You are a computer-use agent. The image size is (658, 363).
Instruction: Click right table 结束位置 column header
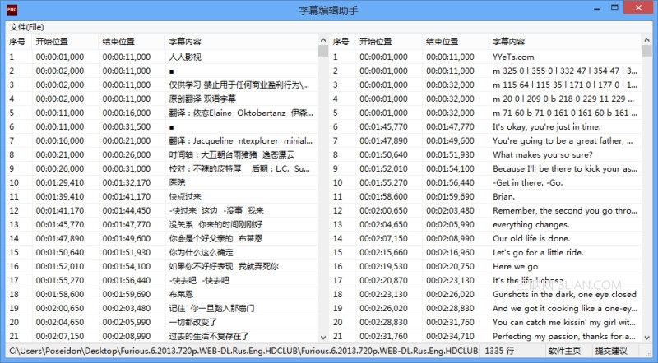click(456, 42)
